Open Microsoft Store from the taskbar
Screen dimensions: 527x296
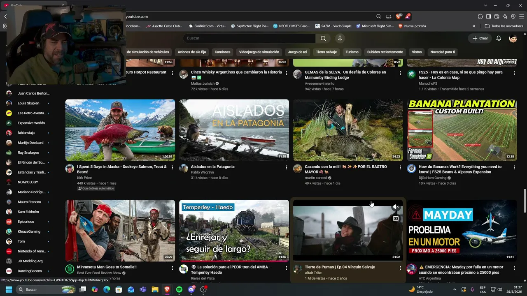pyautogui.click(x=119, y=289)
